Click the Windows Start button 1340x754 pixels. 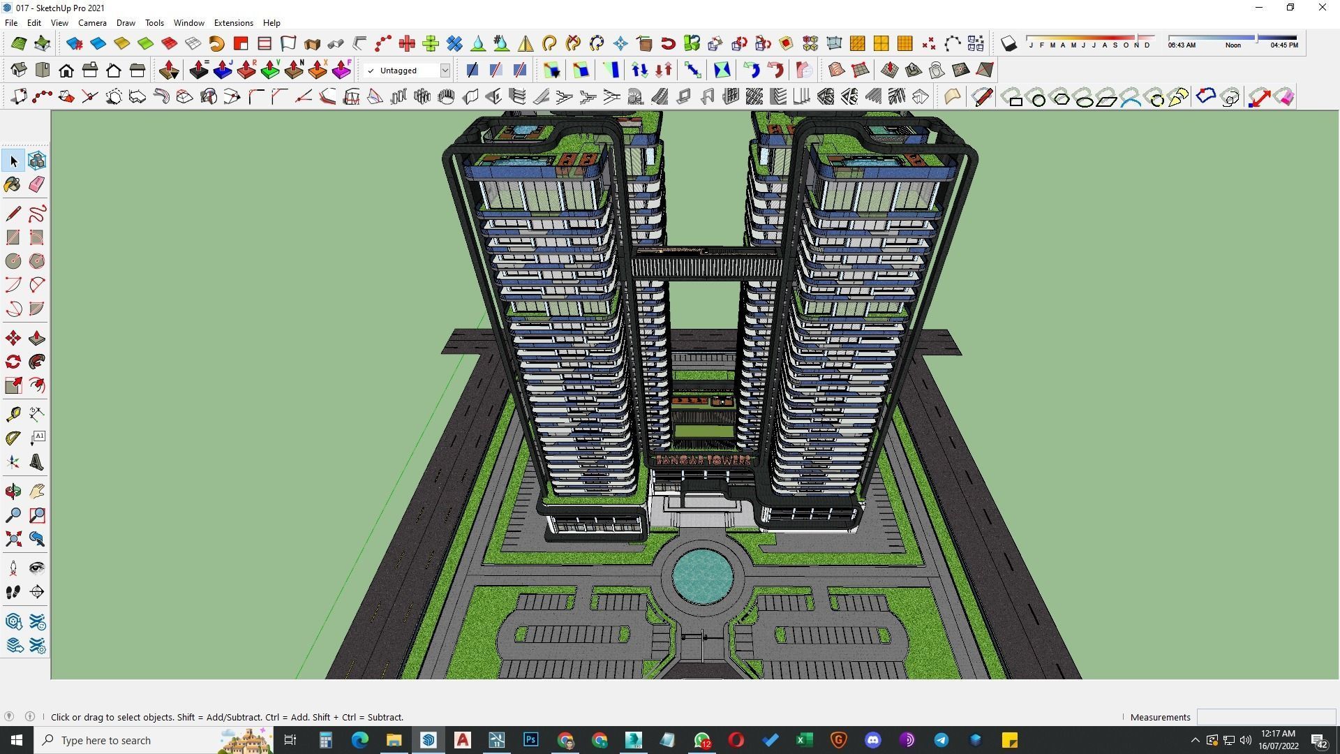(17, 740)
